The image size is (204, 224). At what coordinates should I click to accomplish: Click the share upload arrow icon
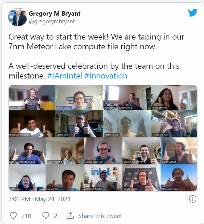tap(70, 215)
